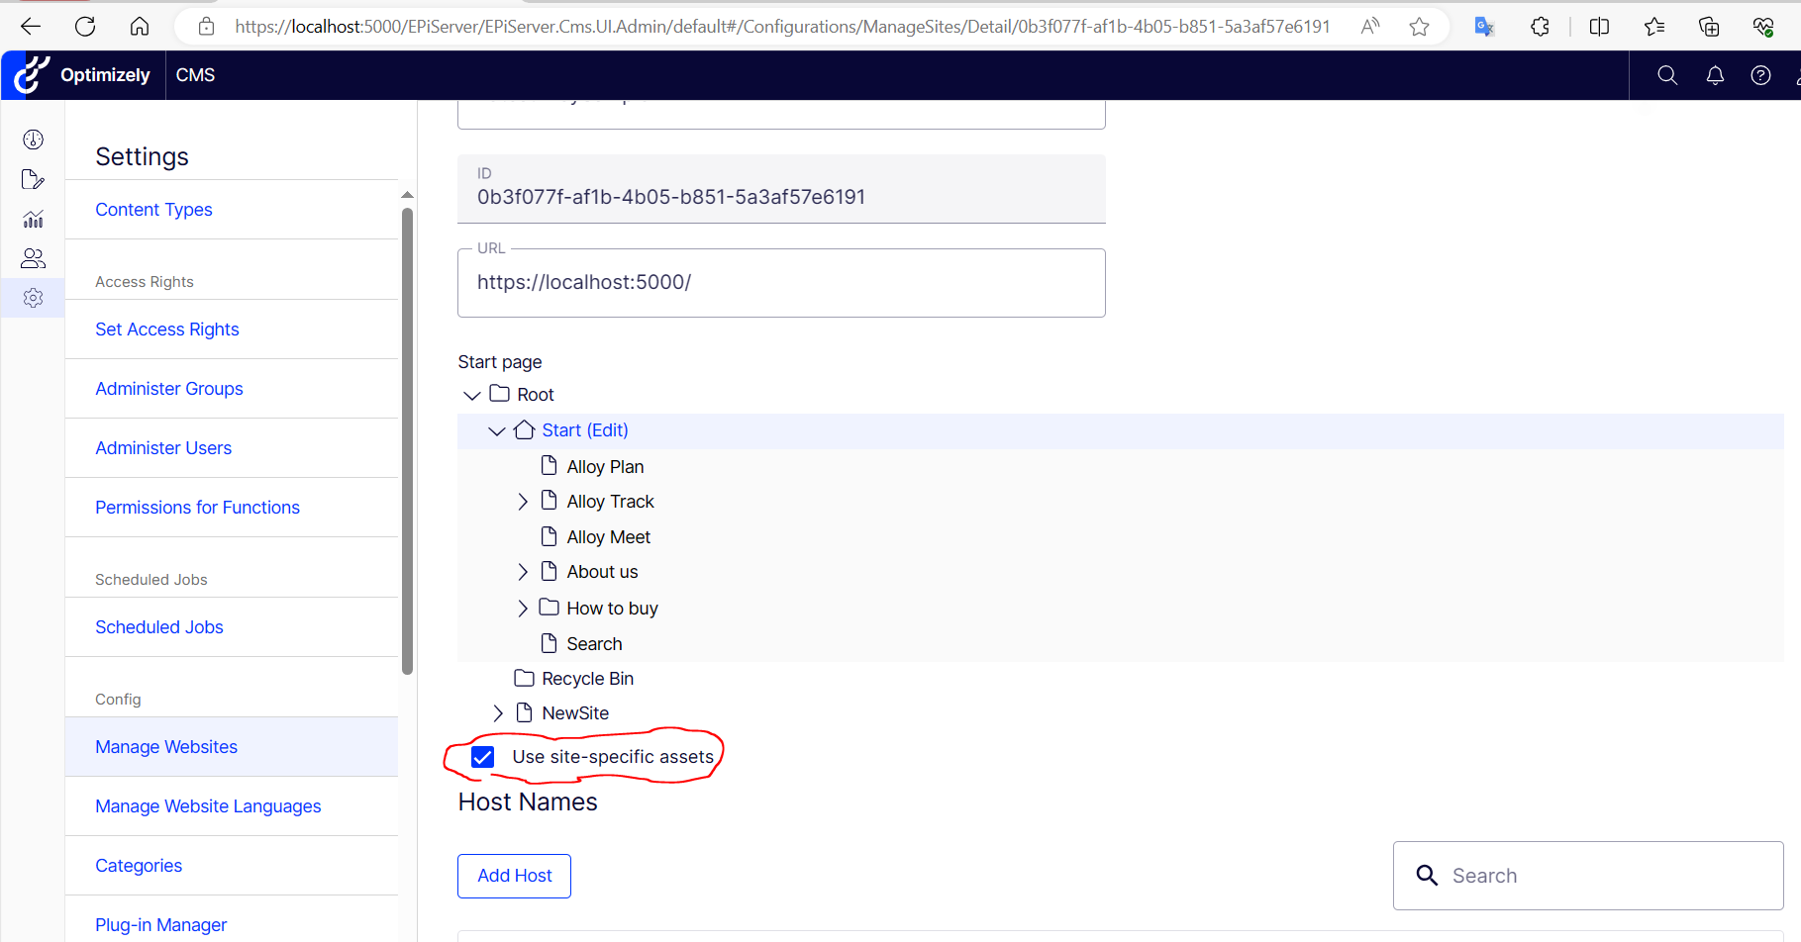Open notifications bell in the header
The height and width of the screenshot is (942, 1801).
coord(1715,75)
